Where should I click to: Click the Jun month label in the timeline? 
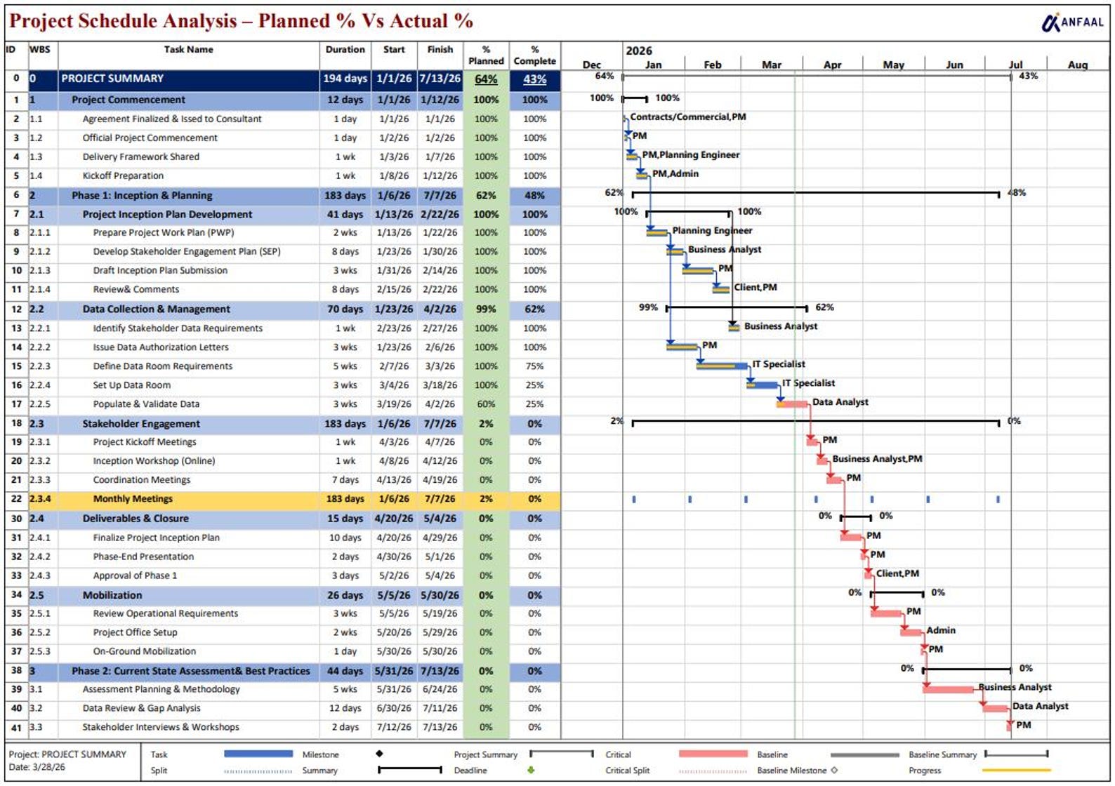point(954,65)
